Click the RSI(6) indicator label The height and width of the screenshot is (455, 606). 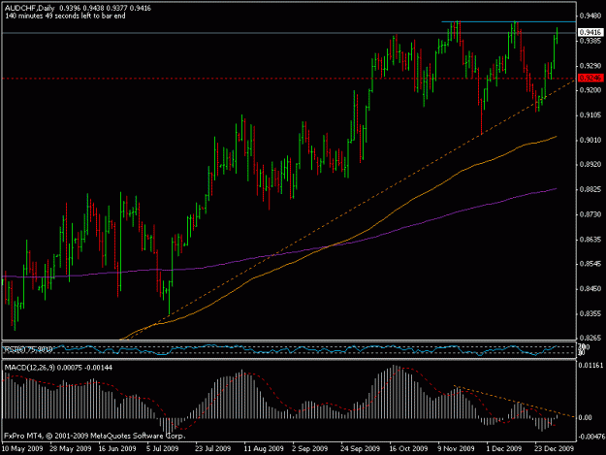pyautogui.click(x=28, y=350)
